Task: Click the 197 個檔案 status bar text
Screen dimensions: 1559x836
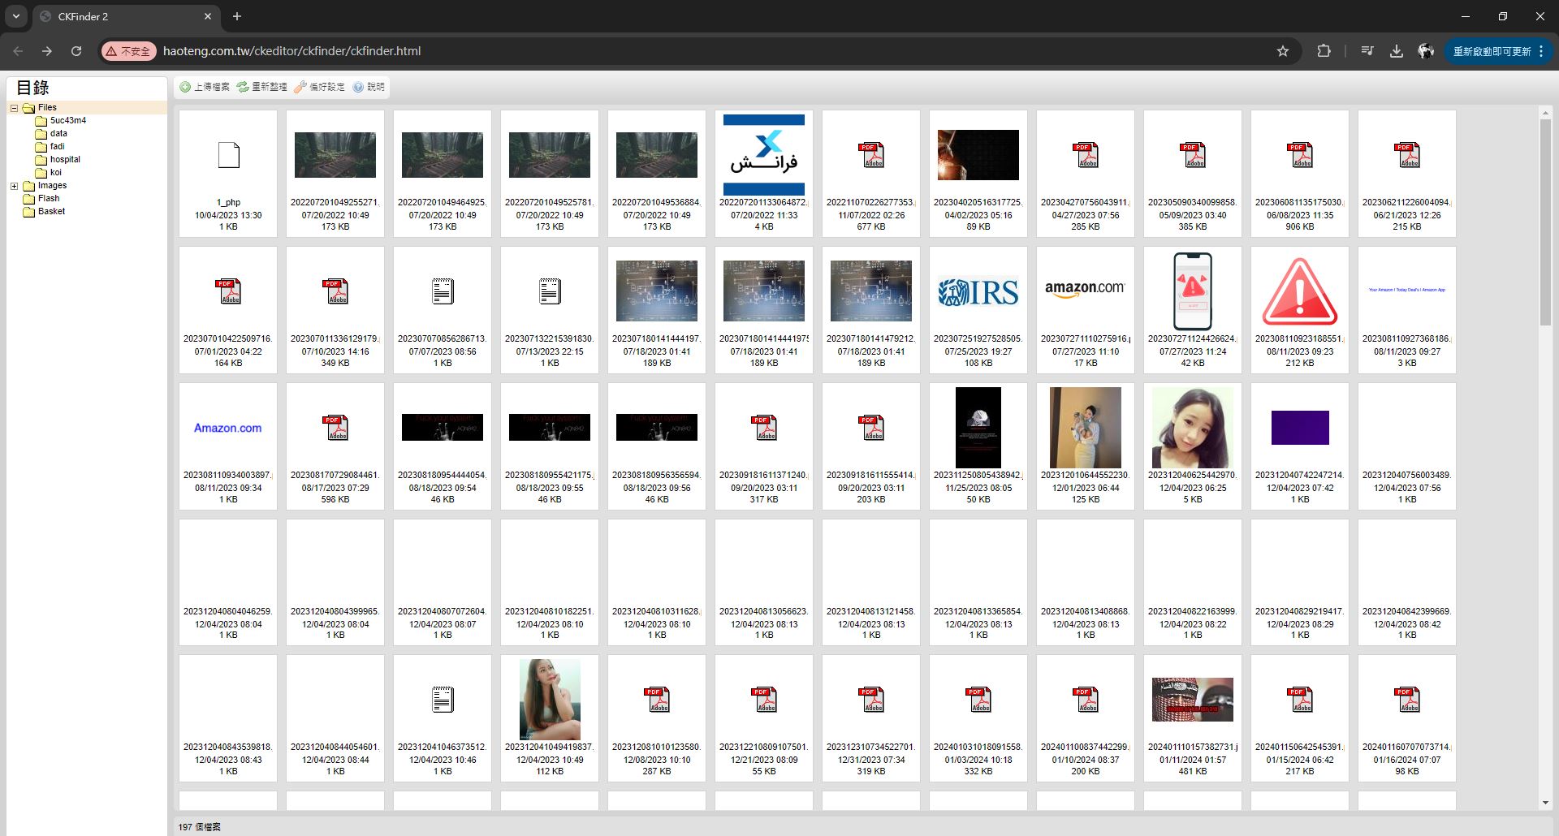Action: coord(200,827)
